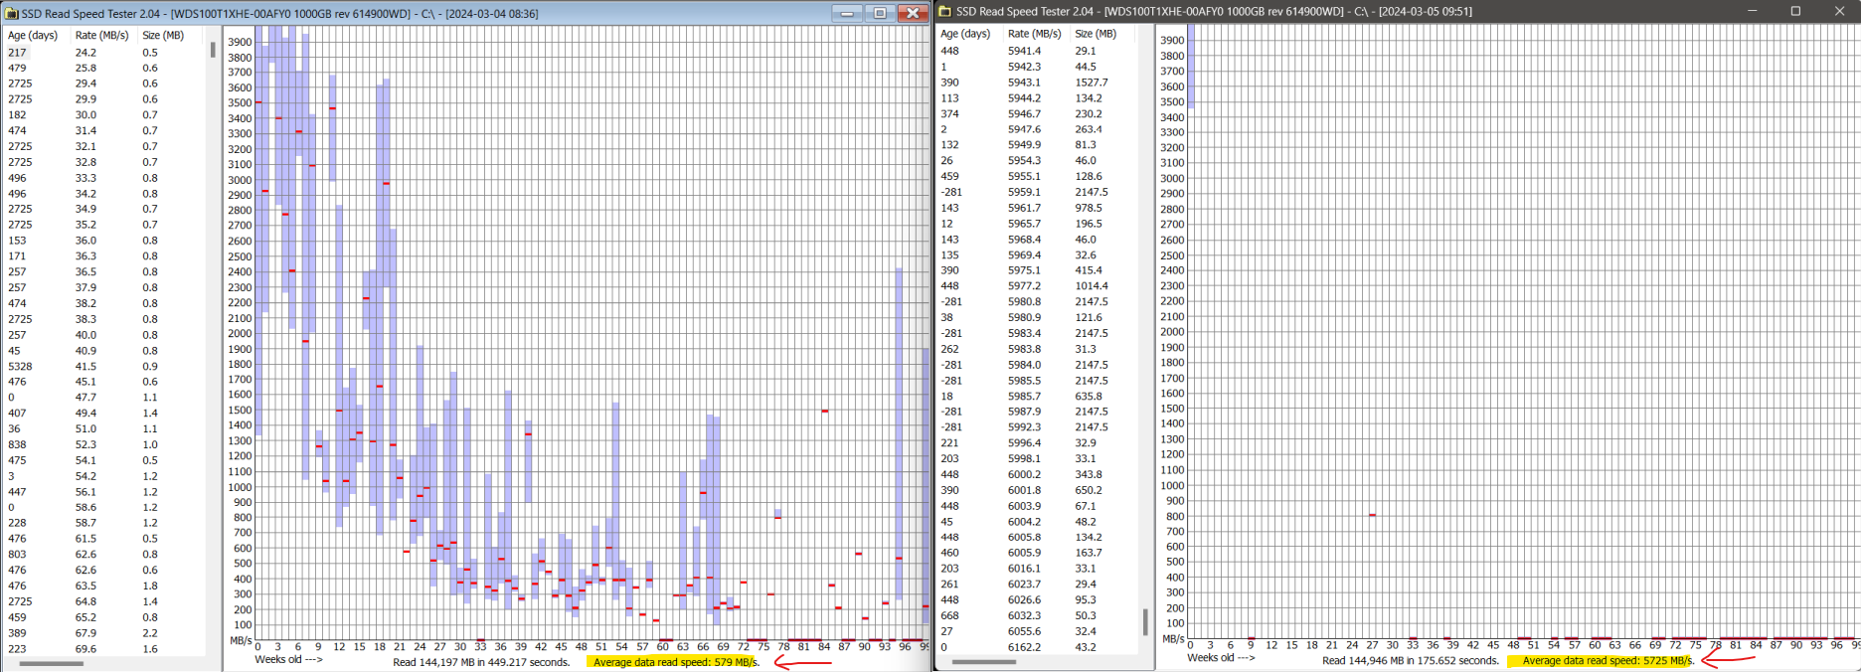Screen dimensions: 1861x672
Task: Select the row with rate 6162.2 MB/s
Action: coord(1023,647)
